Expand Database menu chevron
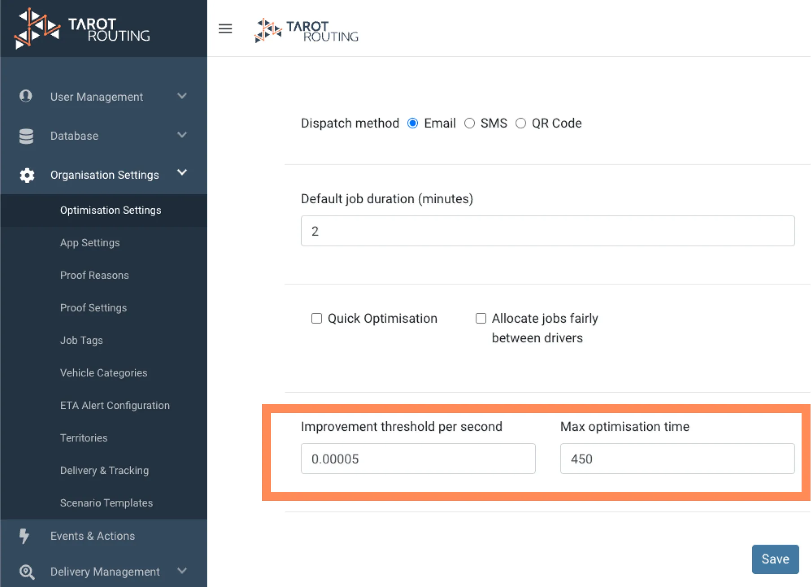The width and height of the screenshot is (811, 587). click(182, 135)
